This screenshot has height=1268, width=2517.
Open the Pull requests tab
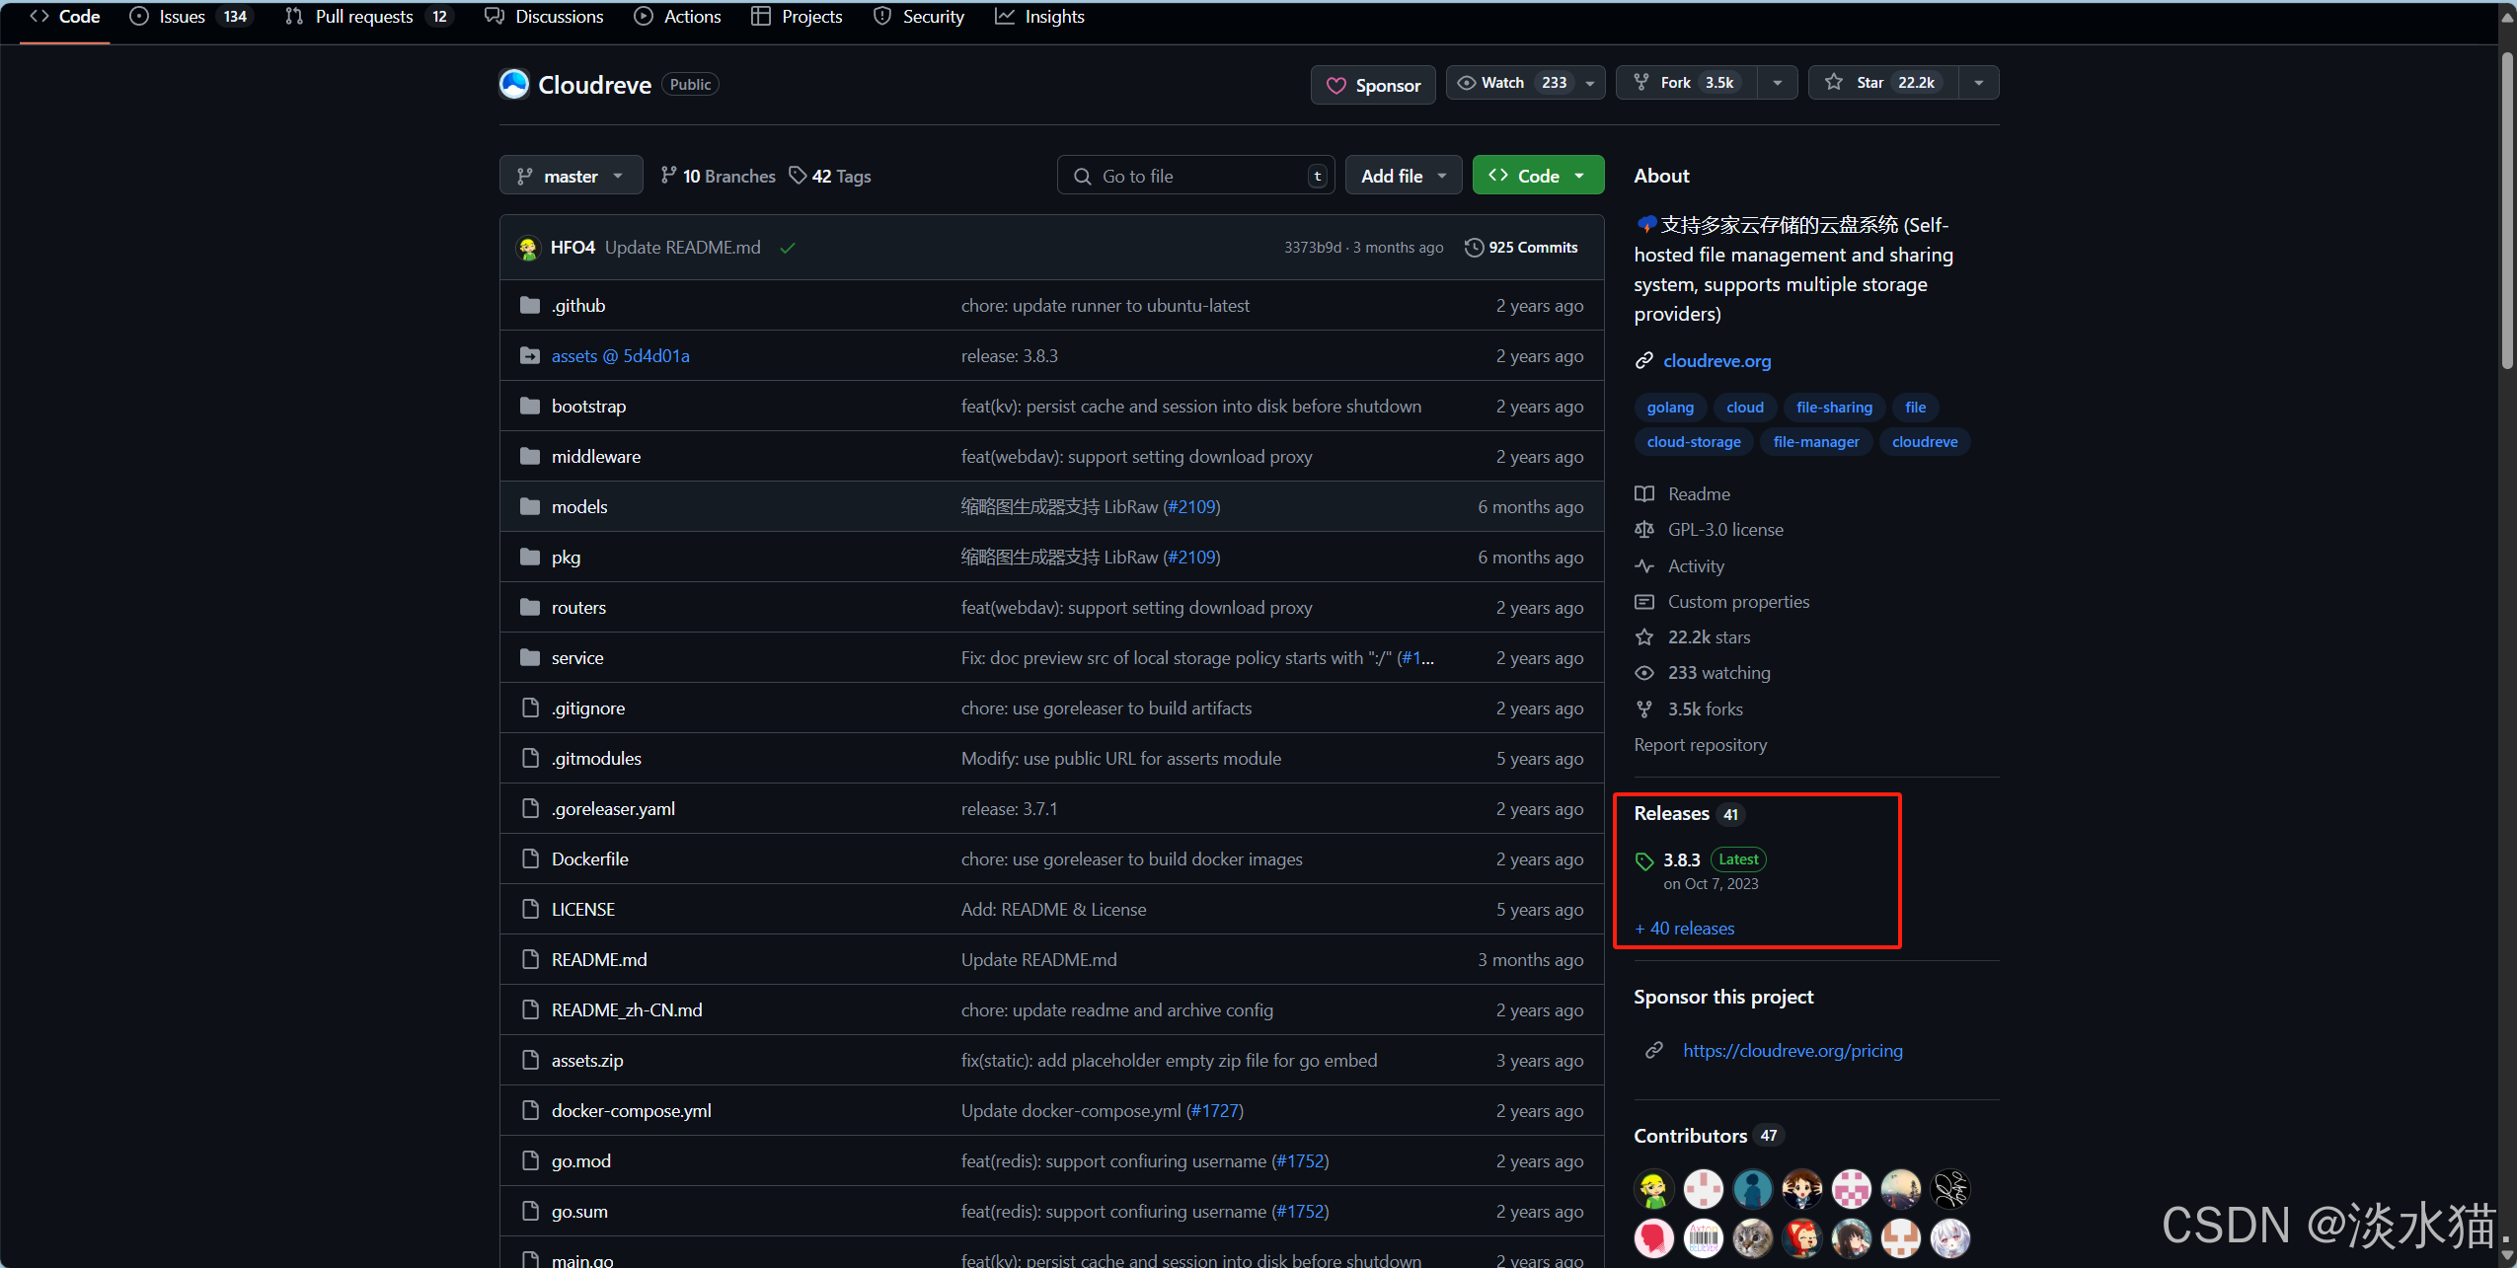click(x=363, y=17)
